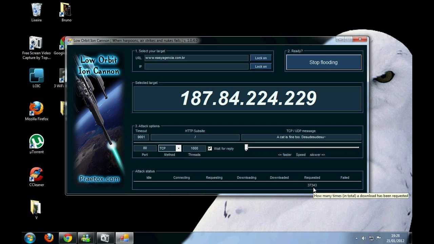
Task: Select the LOIC desktop shortcut
Action: coord(36,76)
